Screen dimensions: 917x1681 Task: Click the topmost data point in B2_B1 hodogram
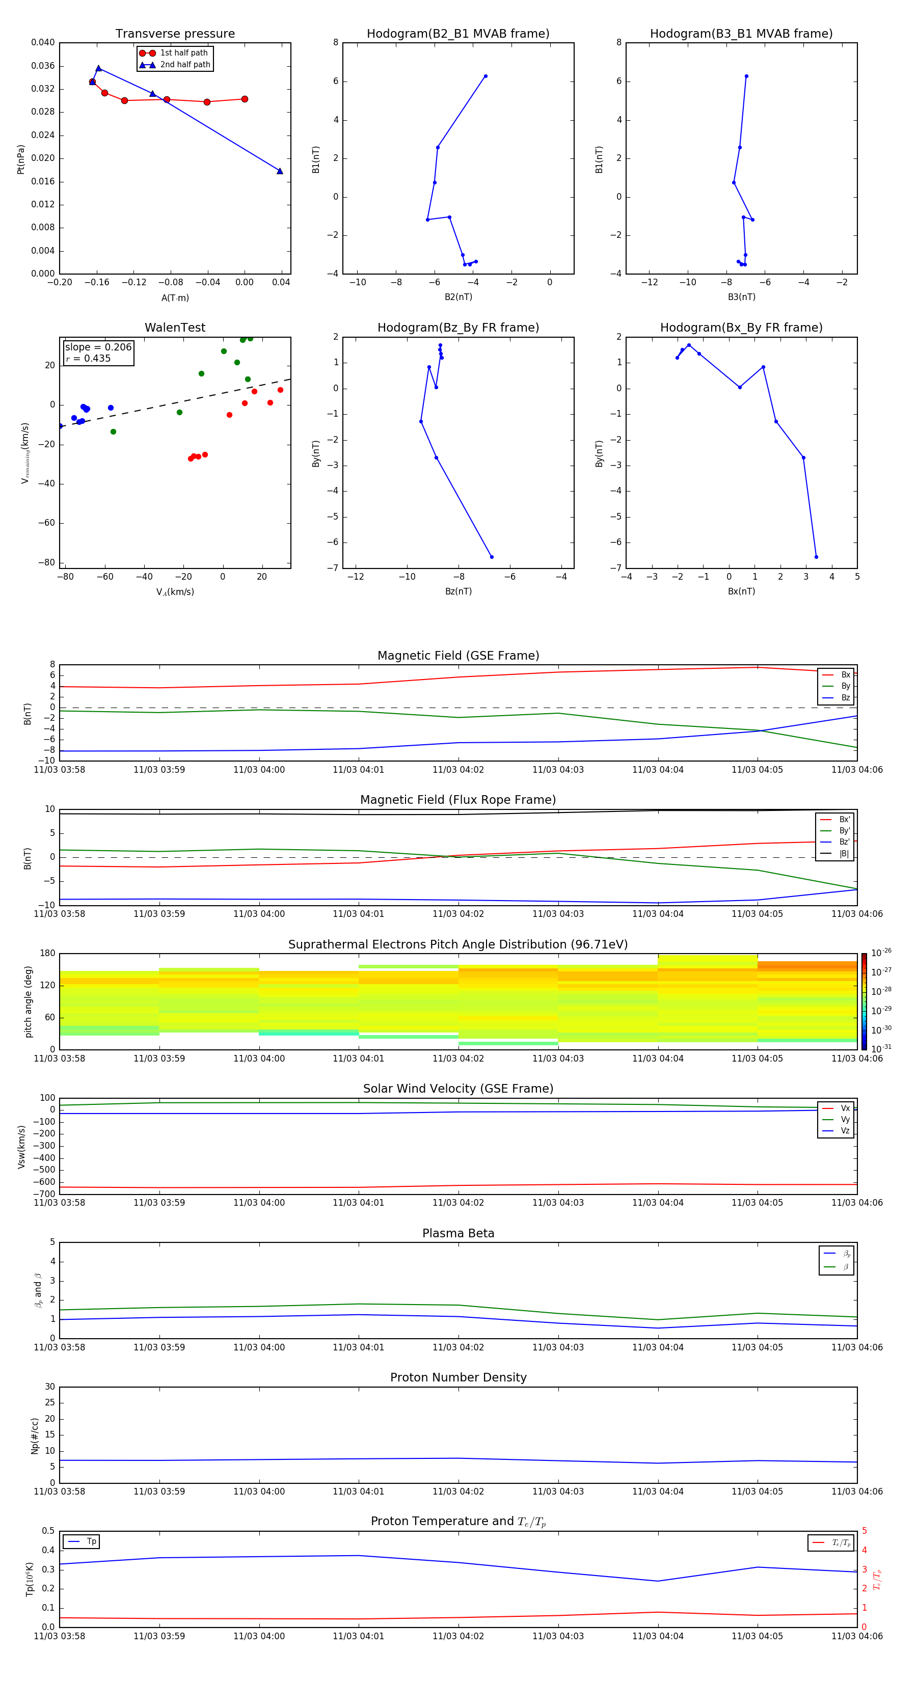[x=486, y=76]
